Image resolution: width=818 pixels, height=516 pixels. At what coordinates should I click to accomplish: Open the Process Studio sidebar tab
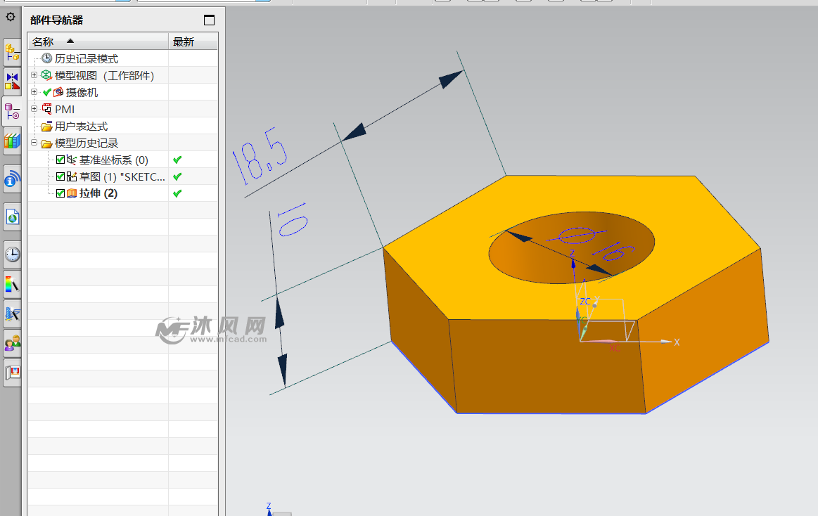[12, 314]
